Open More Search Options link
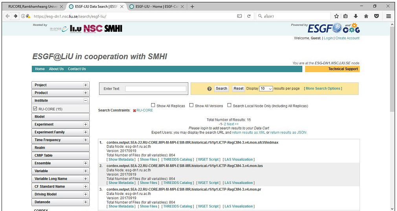 click(x=323, y=89)
